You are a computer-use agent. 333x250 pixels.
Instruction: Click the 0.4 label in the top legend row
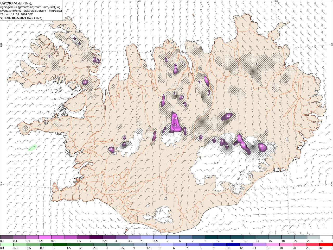(28, 241)
